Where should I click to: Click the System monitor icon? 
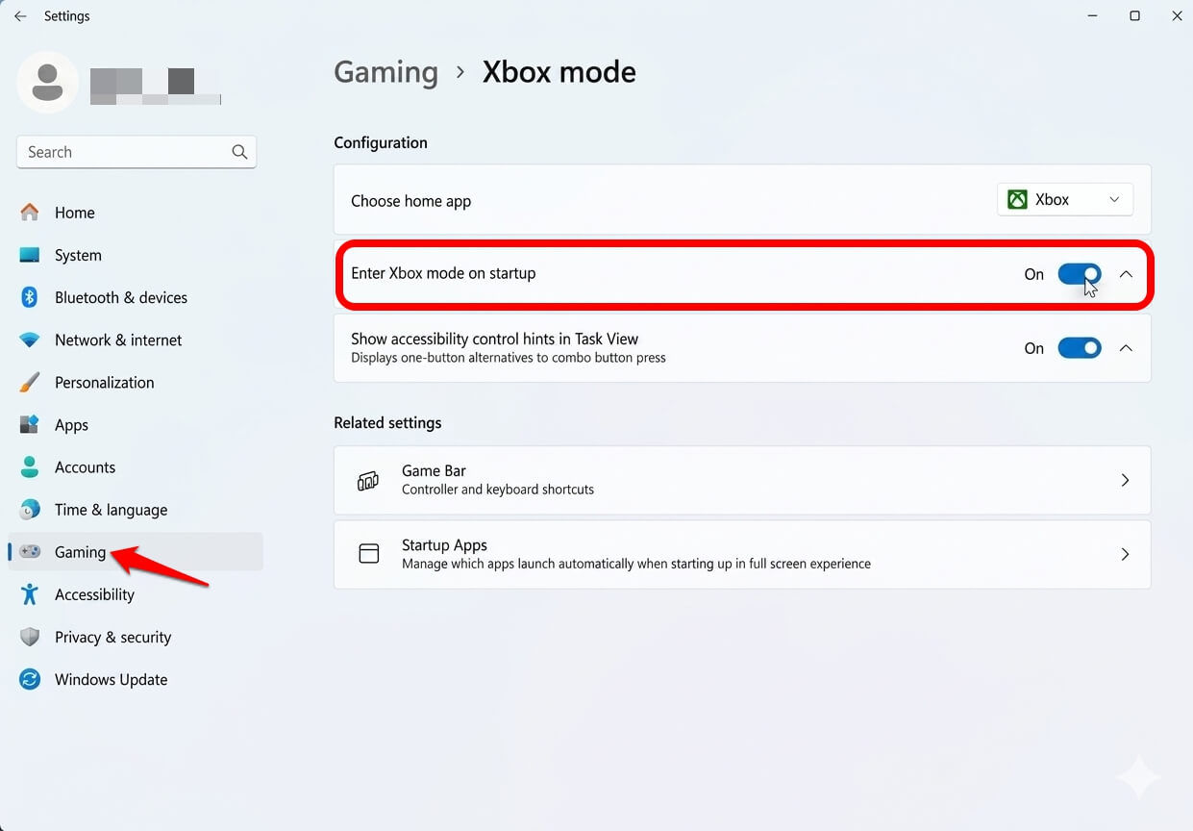pos(30,255)
